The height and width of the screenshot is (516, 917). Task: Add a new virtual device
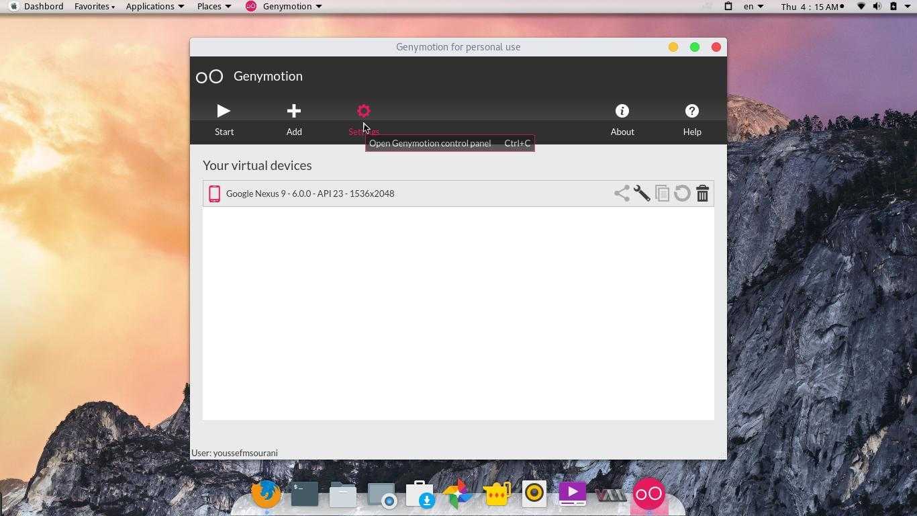point(293,119)
